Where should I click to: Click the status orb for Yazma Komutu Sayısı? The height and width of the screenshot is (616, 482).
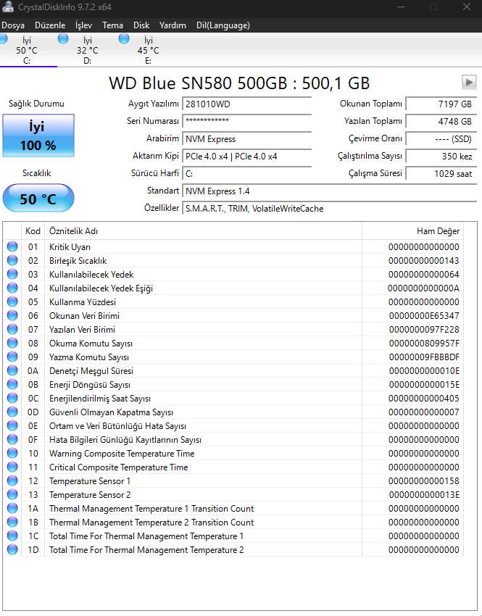(12, 357)
